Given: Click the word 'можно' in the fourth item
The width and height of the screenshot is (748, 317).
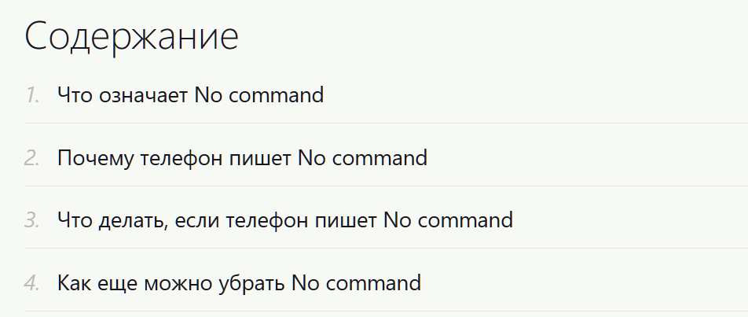Looking at the screenshot, I should [x=178, y=284].
